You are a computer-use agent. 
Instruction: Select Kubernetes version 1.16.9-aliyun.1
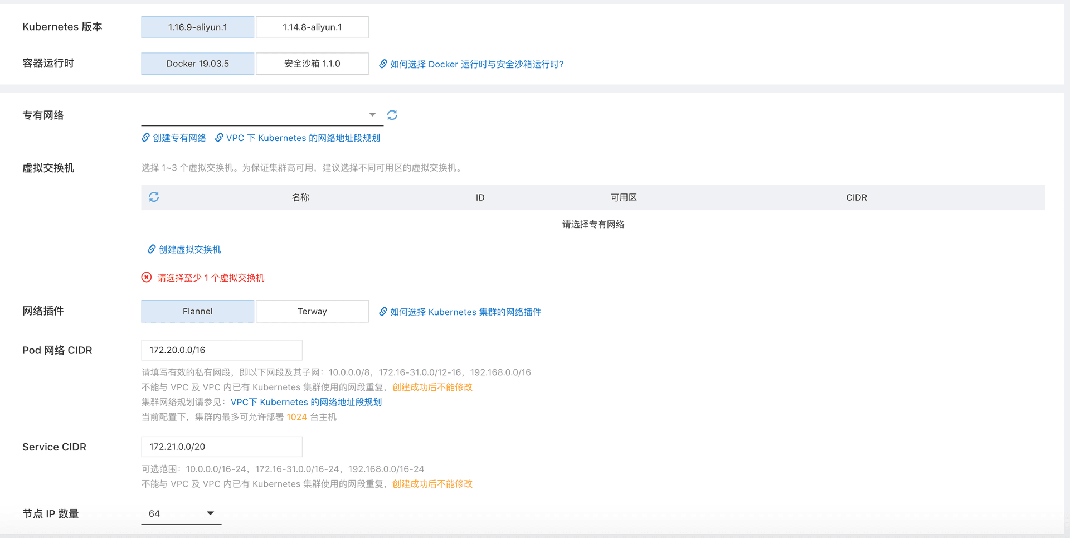198,27
